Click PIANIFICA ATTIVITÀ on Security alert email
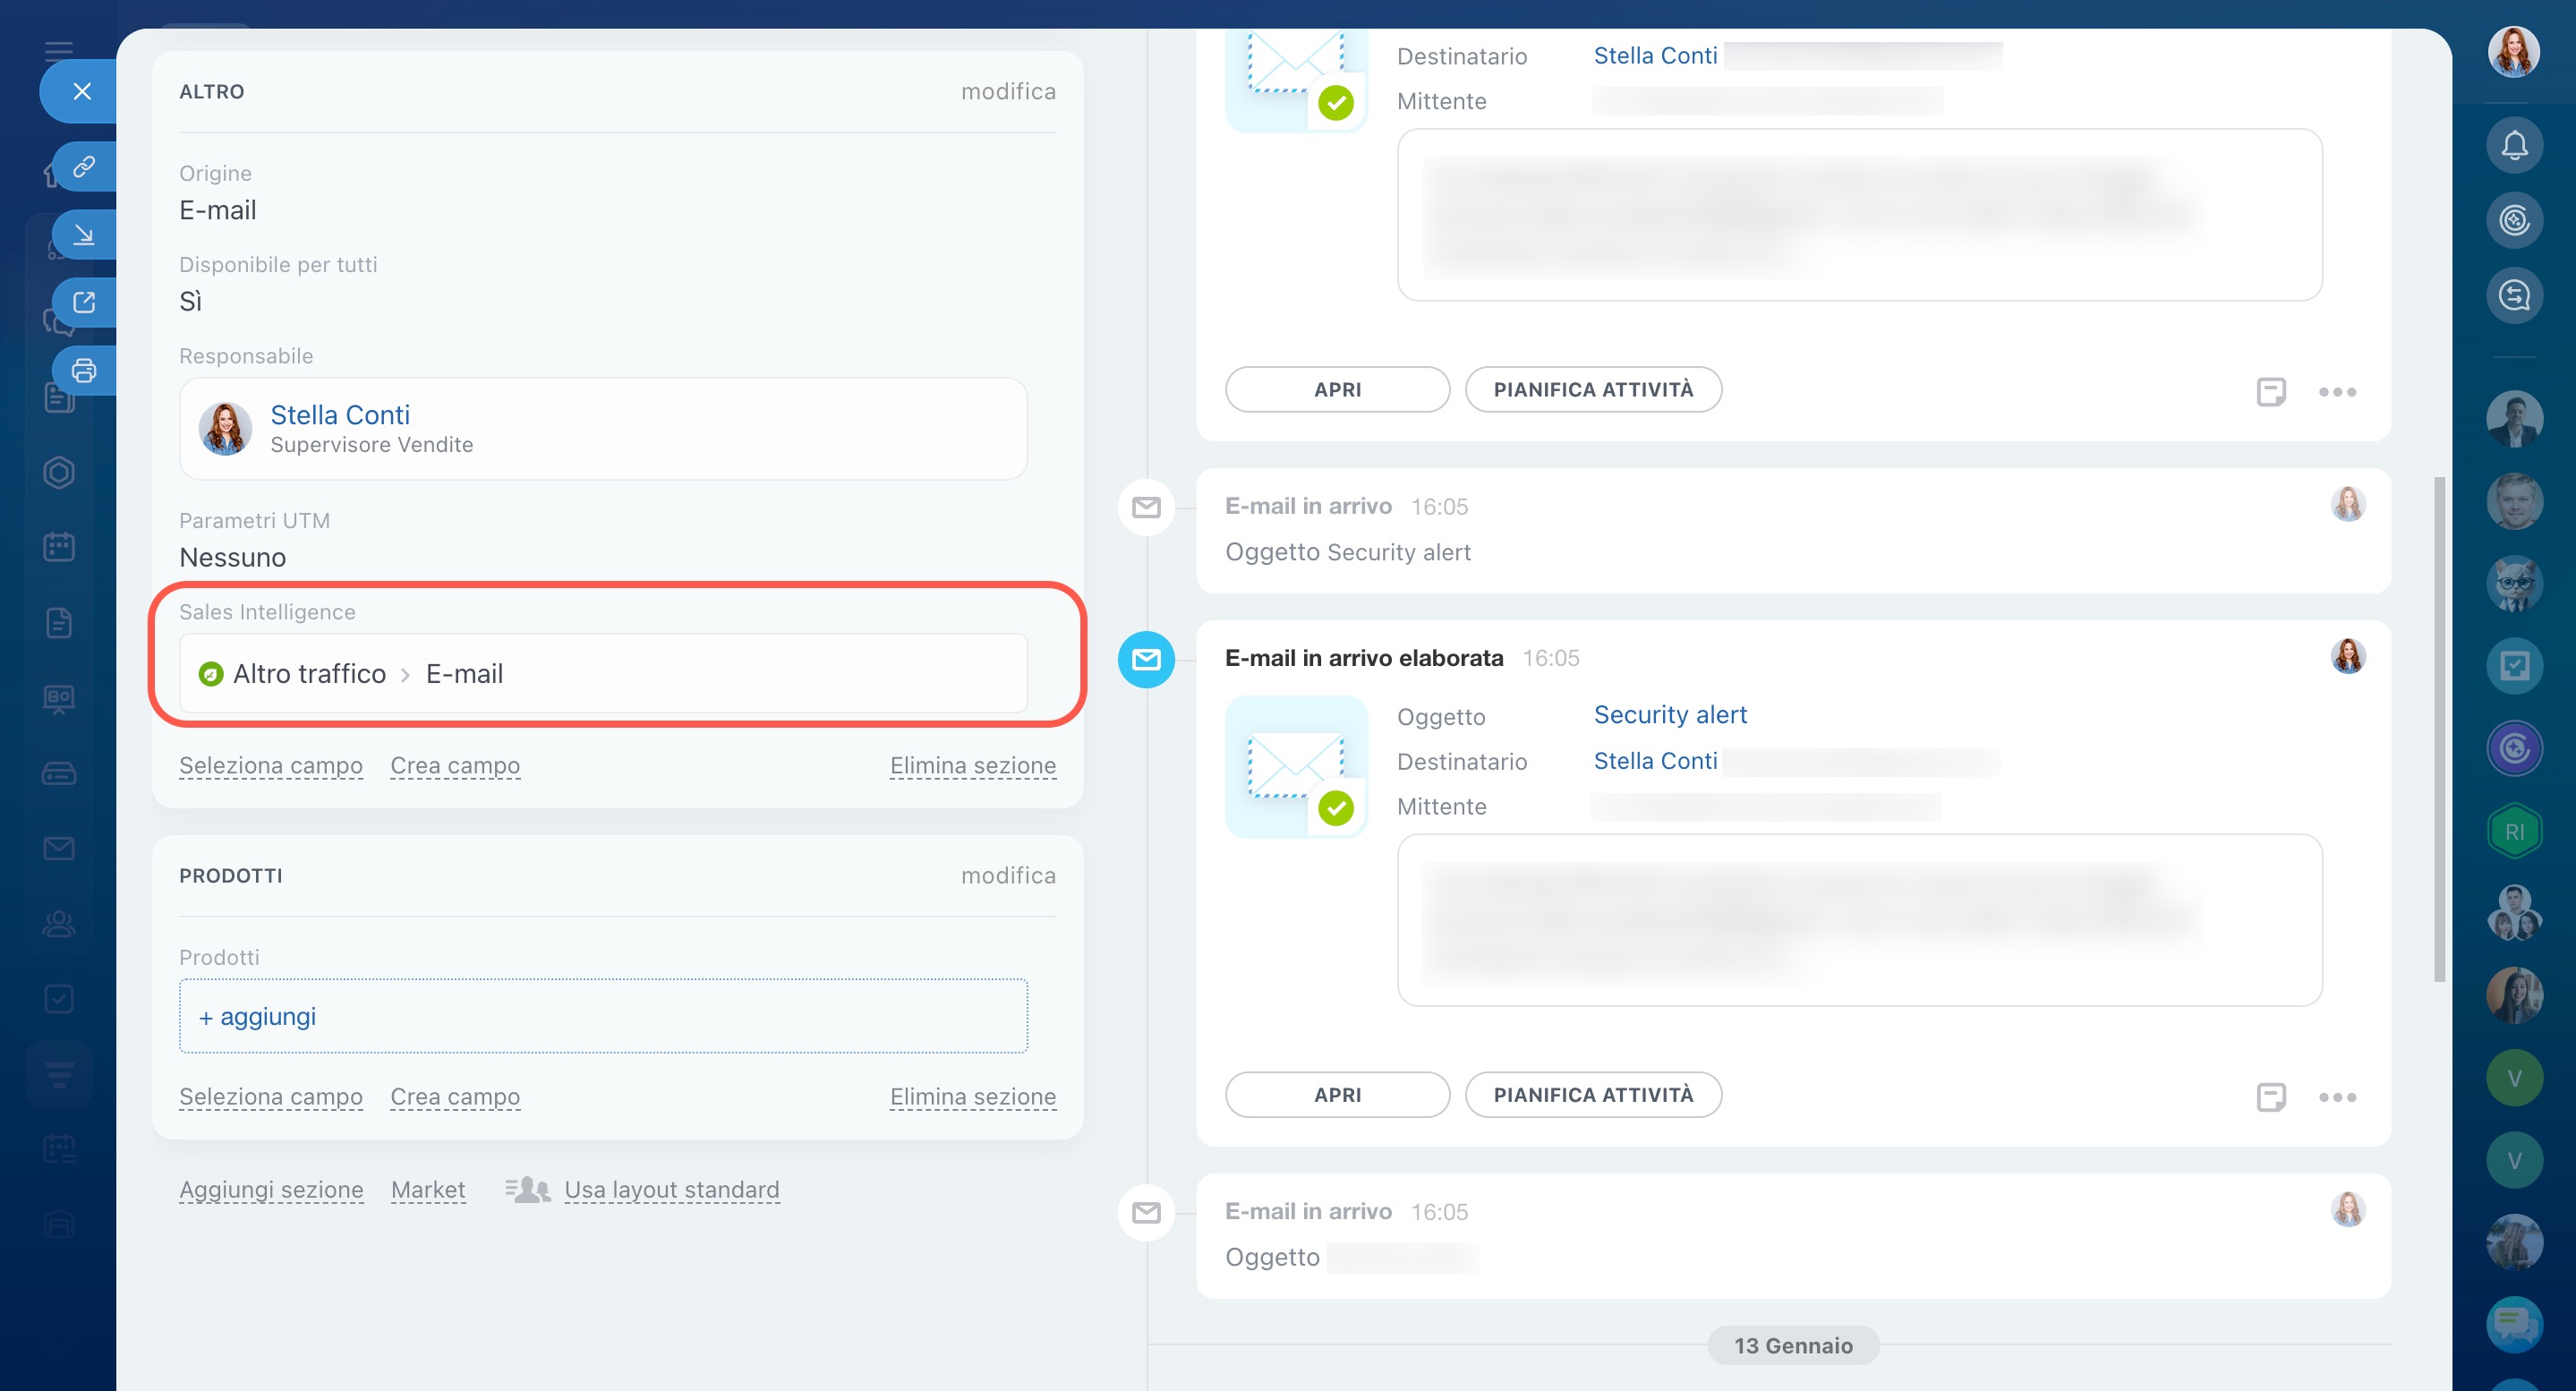The image size is (2576, 1391). [1593, 1095]
